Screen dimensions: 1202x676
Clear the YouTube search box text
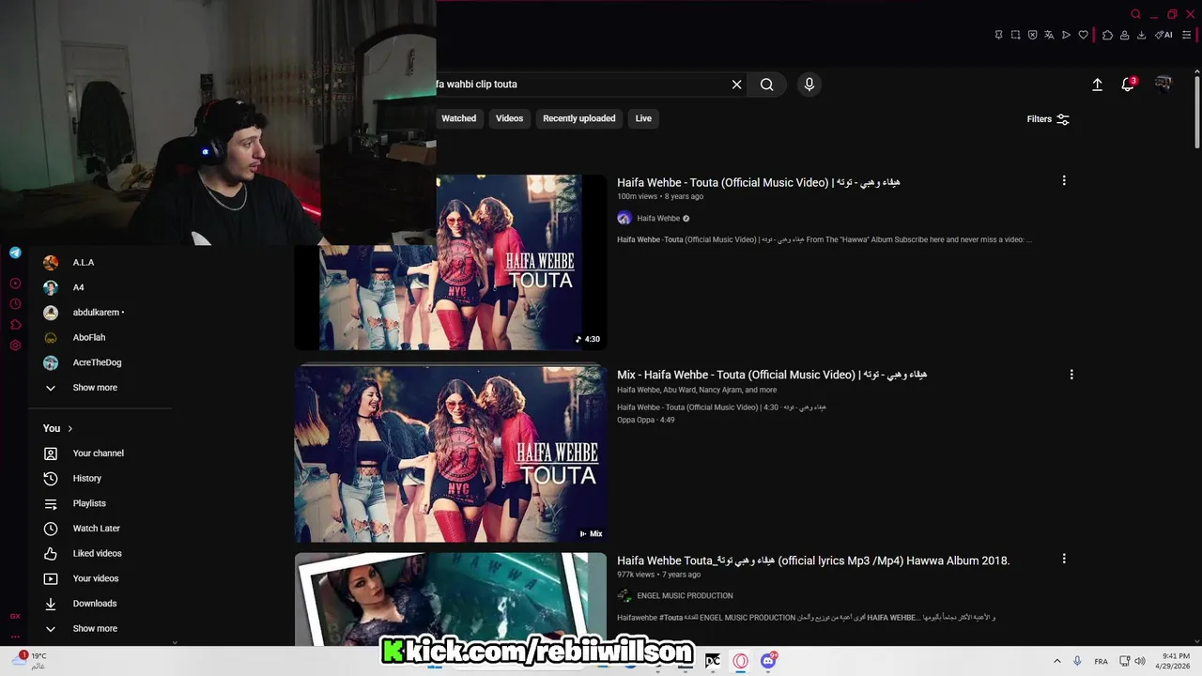click(736, 84)
